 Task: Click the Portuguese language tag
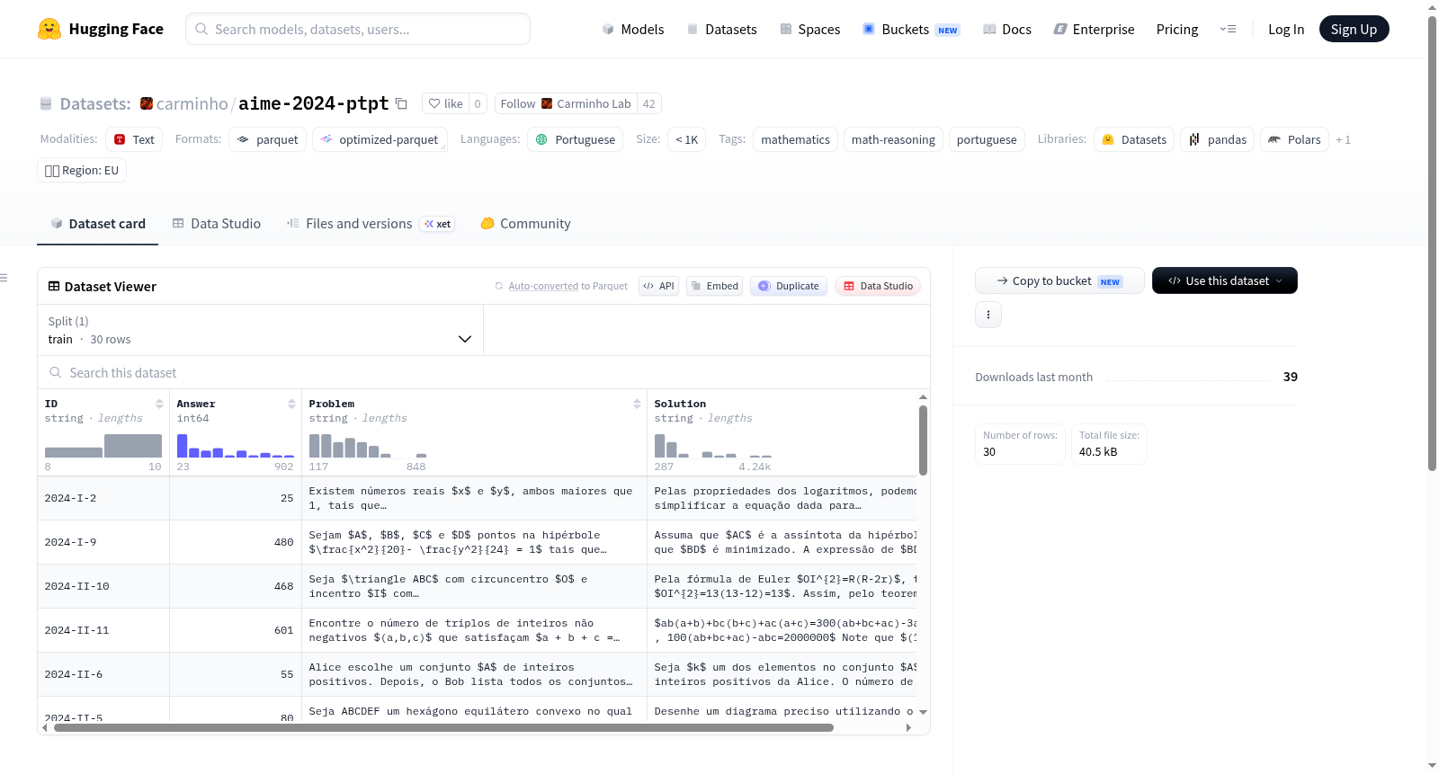(575, 139)
